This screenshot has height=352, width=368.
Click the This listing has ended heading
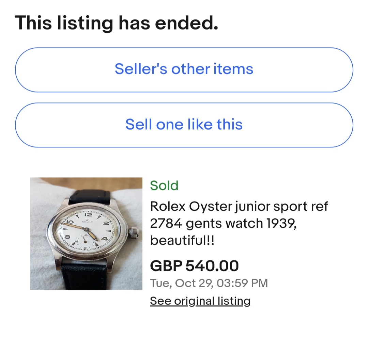tap(116, 23)
